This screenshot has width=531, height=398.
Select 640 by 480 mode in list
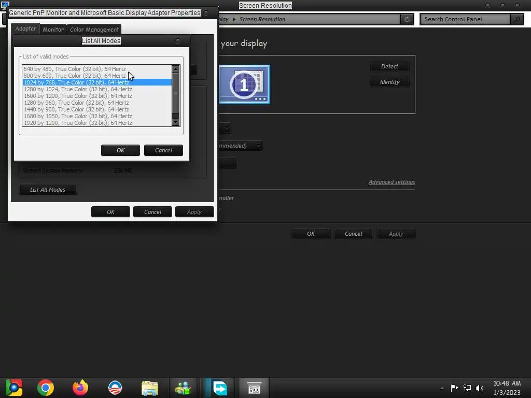[97, 69]
